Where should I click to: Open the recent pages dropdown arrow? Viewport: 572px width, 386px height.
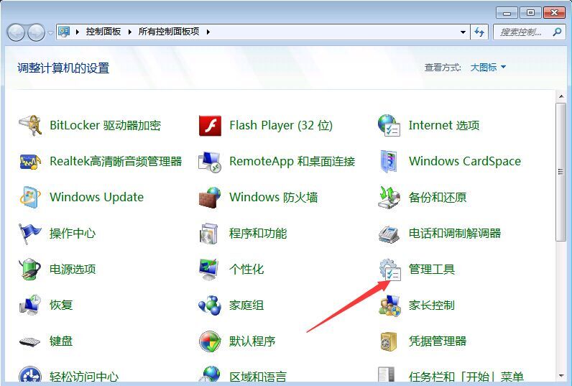coord(50,33)
